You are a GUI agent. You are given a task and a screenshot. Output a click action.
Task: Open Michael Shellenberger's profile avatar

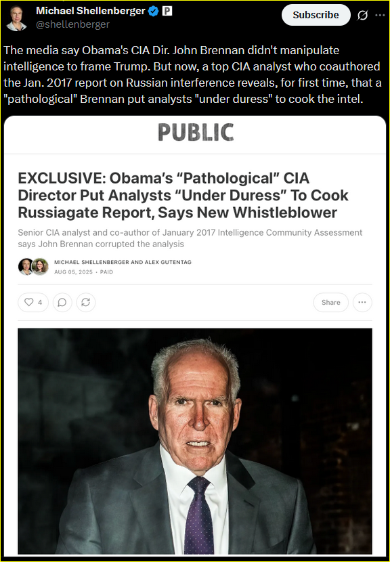click(x=16, y=18)
